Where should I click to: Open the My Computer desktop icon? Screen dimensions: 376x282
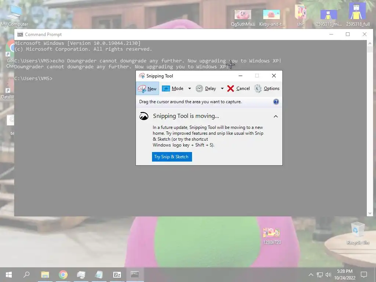14,15
